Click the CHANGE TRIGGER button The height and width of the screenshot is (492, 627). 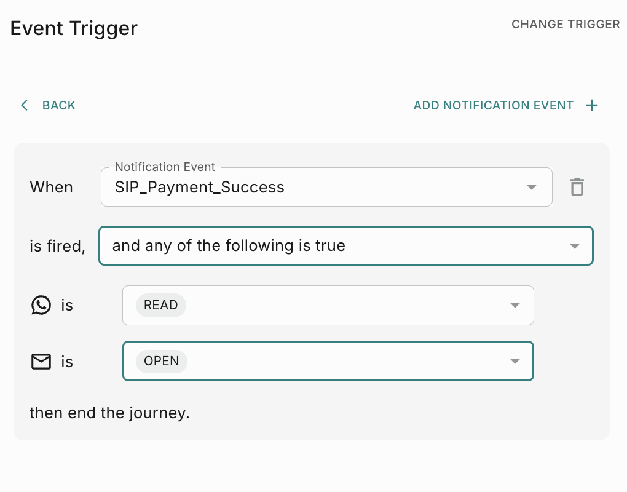(566, 25)
